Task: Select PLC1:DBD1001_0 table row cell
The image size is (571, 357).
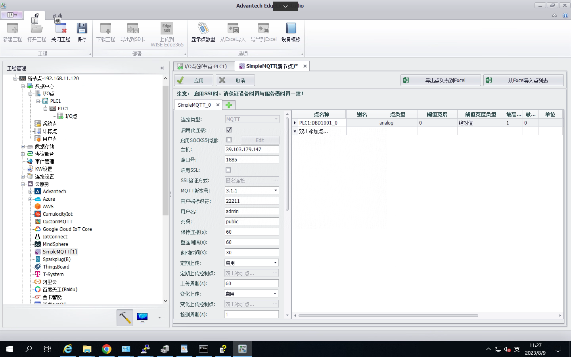Action: click(322, 123)
